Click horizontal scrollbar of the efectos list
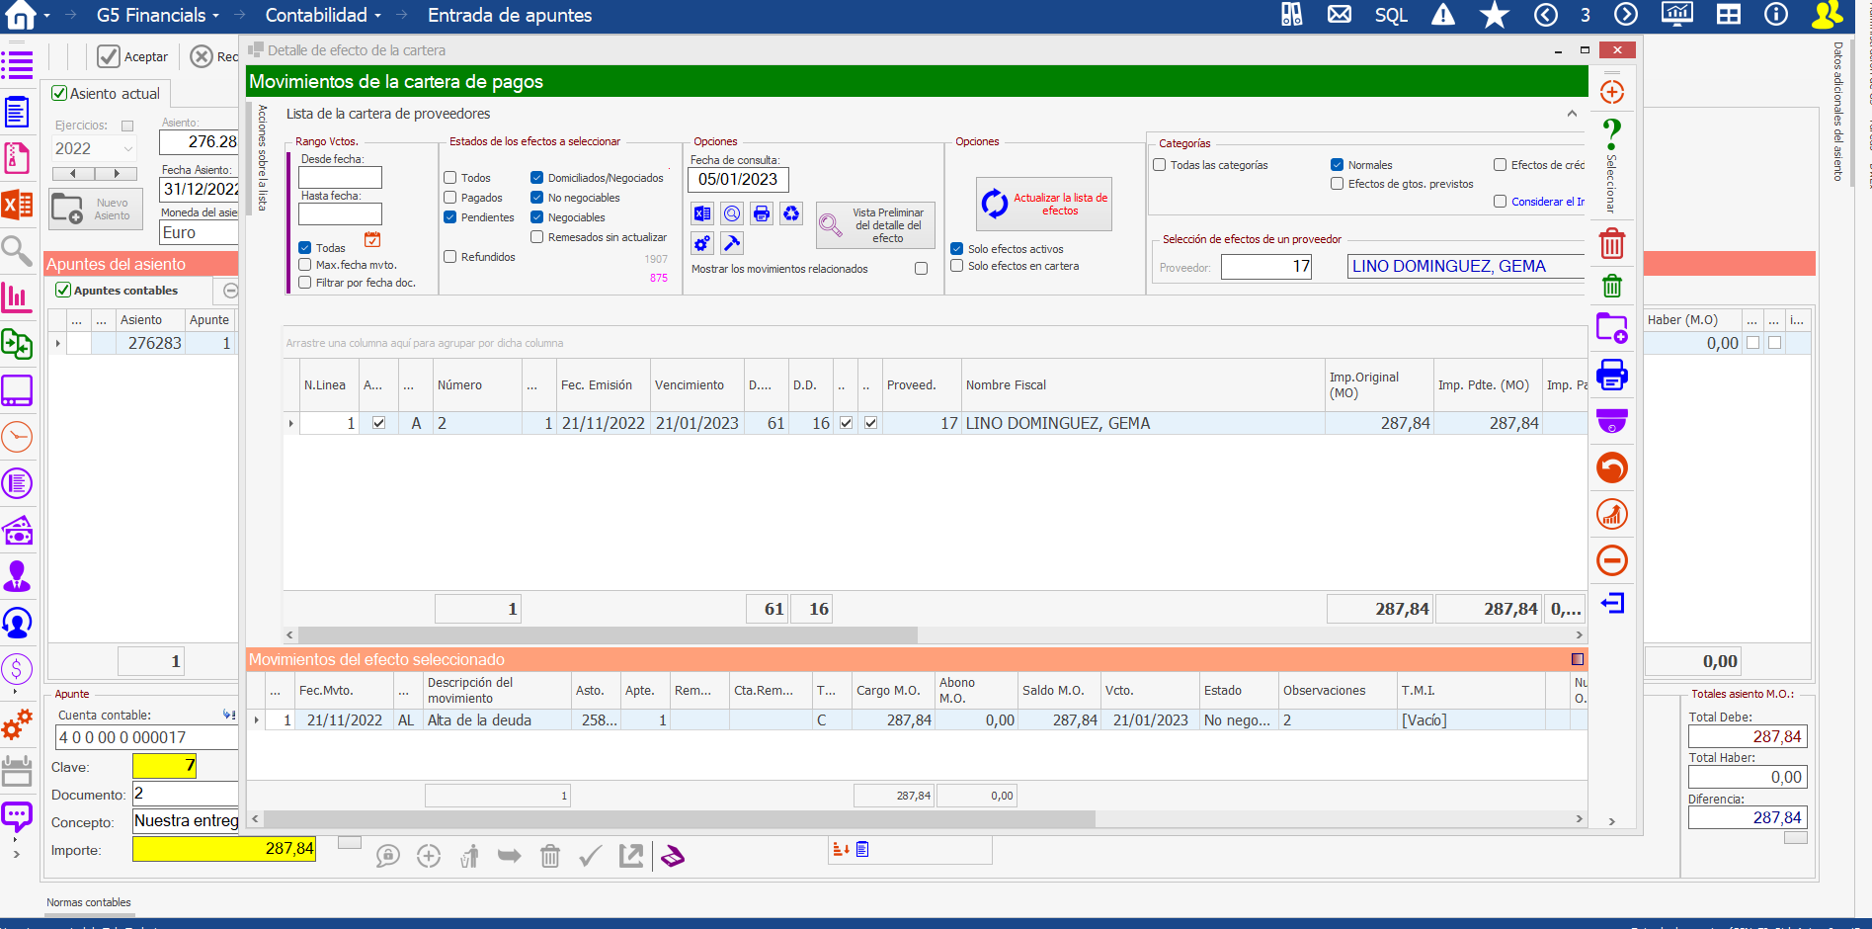 tap(608, 634)
